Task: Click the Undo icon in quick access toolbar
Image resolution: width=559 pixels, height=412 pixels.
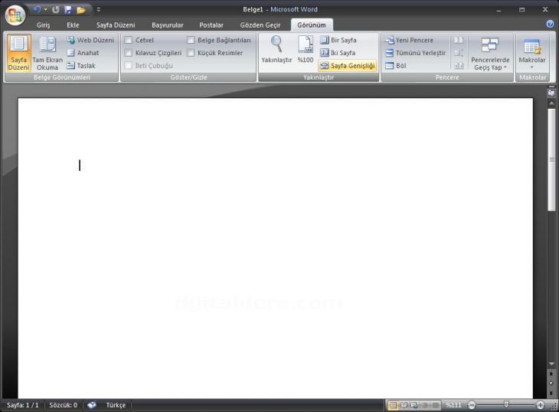Action: [37, 10]
